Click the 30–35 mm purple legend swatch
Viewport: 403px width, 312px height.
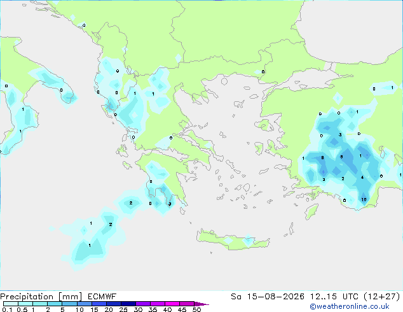click(142, 304)
